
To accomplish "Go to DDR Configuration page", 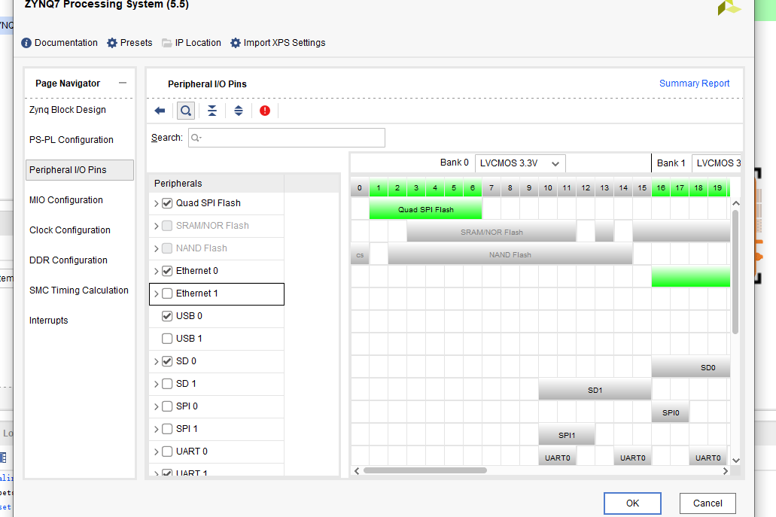I will [68, 260].
